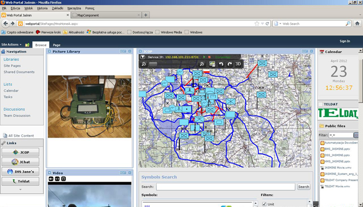Open HMS_JASMINE.pptx file

pos(335,161)
